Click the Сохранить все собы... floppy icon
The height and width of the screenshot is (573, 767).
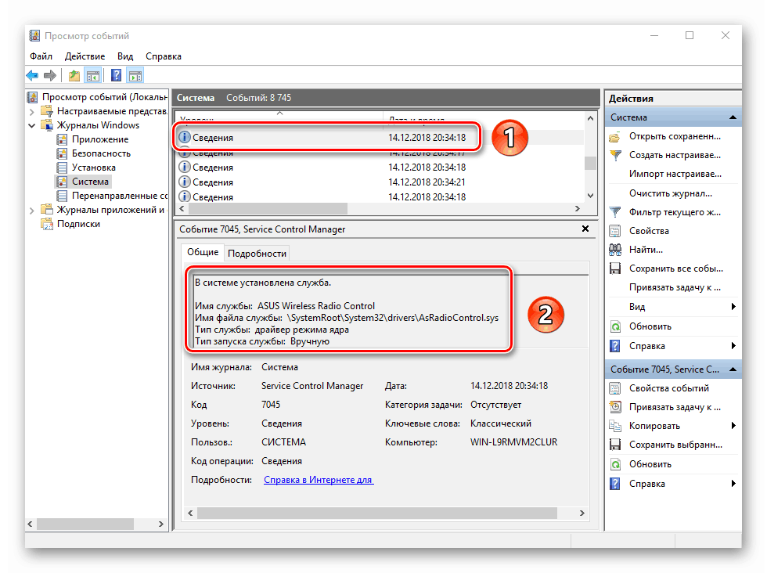[615, 268]
